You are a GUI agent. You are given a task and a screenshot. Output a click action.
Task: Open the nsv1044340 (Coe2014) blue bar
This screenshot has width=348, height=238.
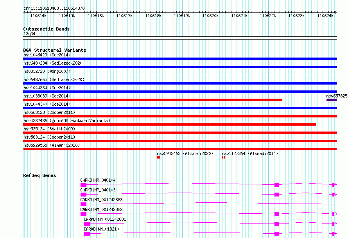[x=180, y=108]
